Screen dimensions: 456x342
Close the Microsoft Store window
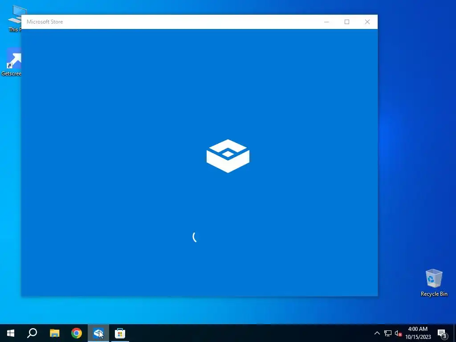tap(367, 22)
